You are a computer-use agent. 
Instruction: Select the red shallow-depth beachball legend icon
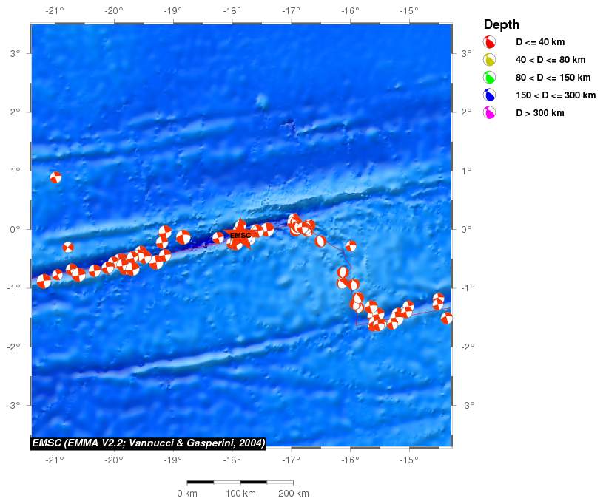489,42
